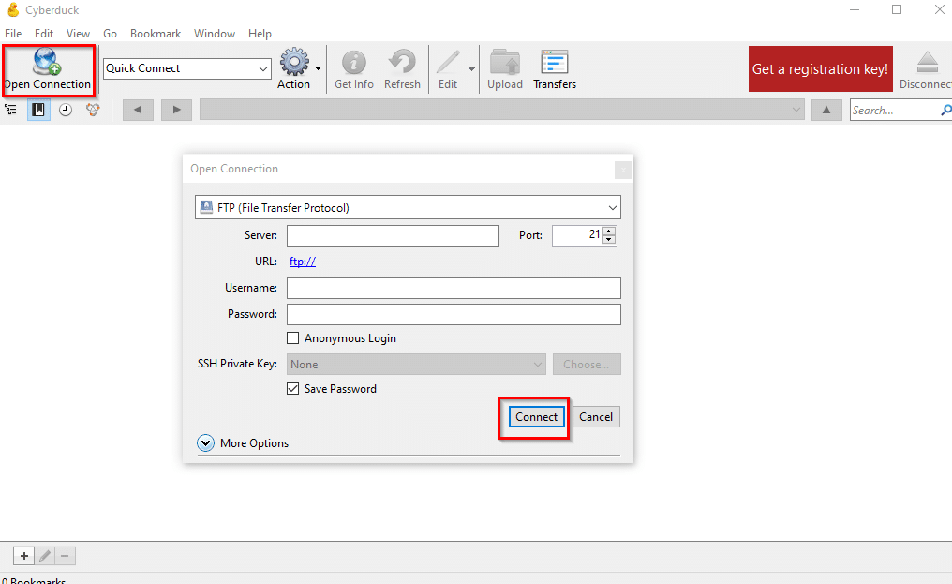The image size is (952, 584).
Task: Open the Go menu
Action: tap(110, 34)
